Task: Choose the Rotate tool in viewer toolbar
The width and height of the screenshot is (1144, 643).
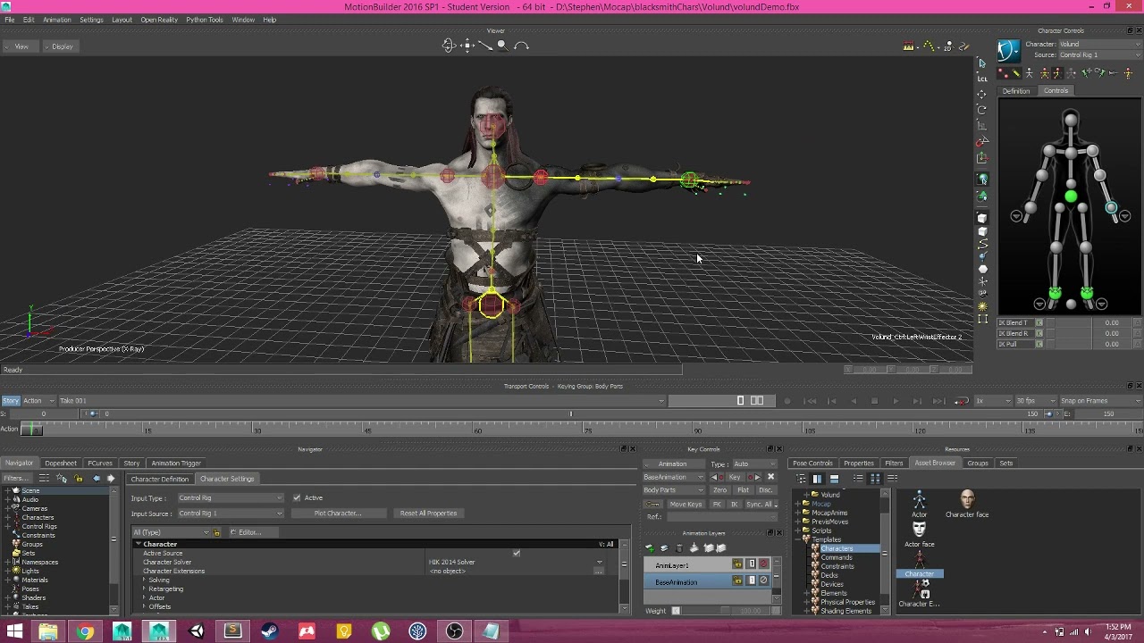Action: [x=981, y=110]
